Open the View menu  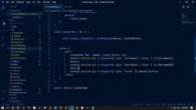click(28, 2)
